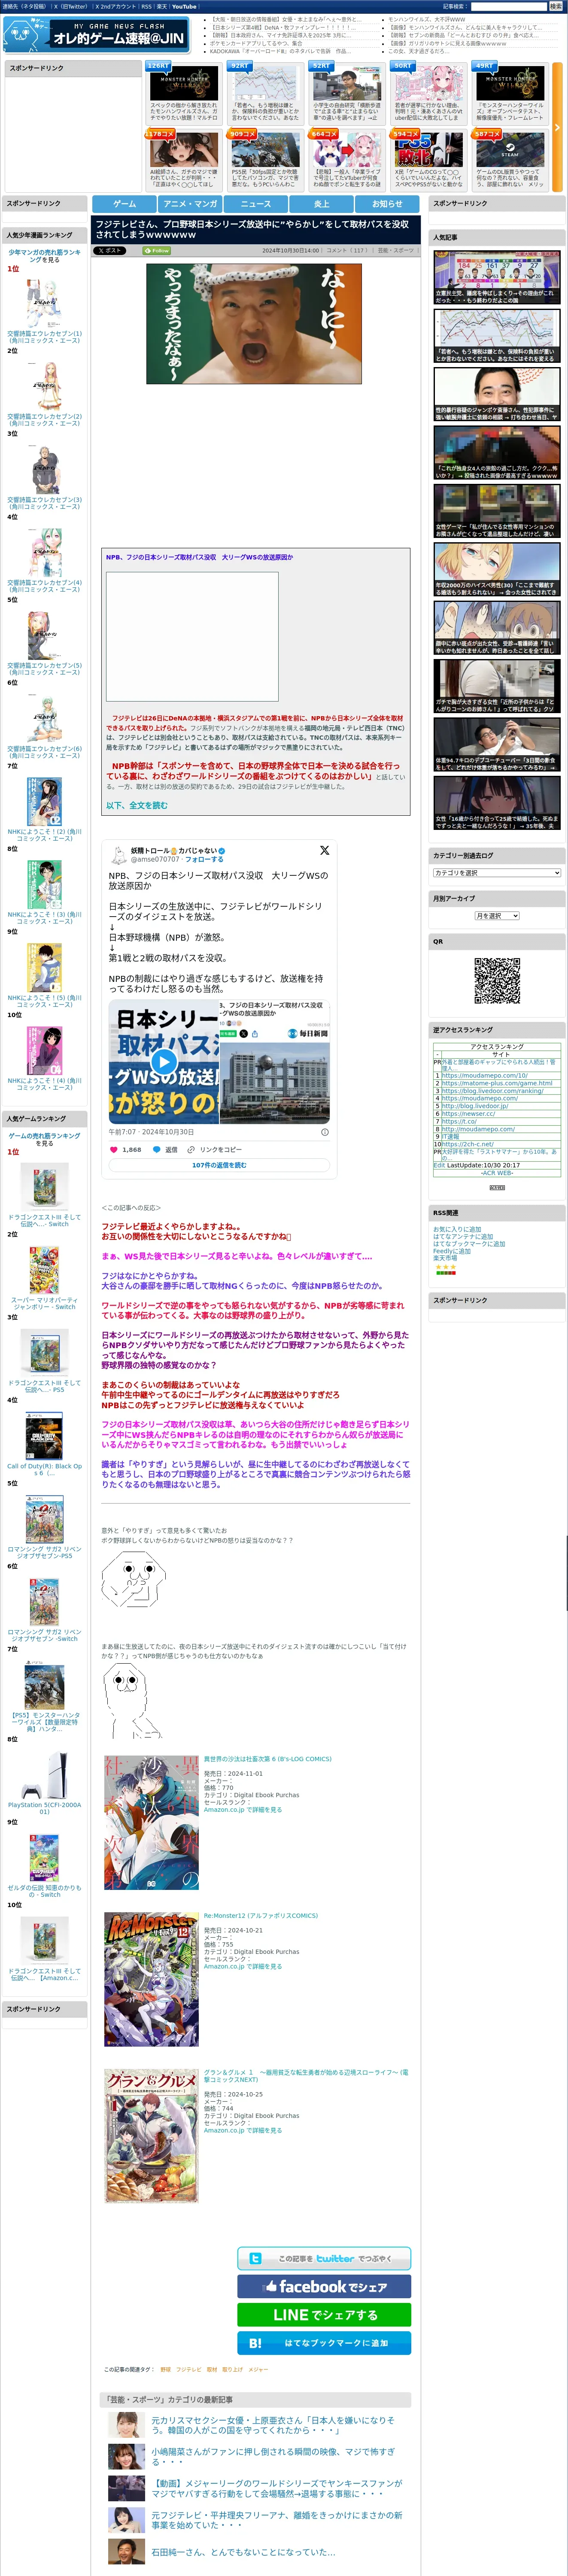Open the 月を選択 archive dropdown

point(497,916)
